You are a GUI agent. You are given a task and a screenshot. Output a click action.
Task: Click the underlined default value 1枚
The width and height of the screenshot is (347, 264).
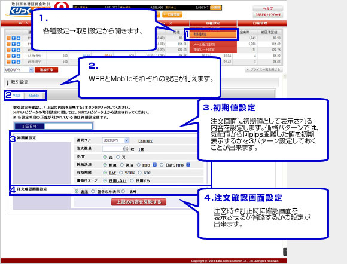pos(141,149)
